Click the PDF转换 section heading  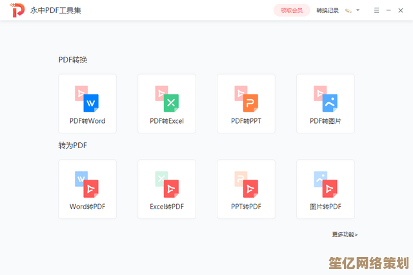(x=73, y=60)
